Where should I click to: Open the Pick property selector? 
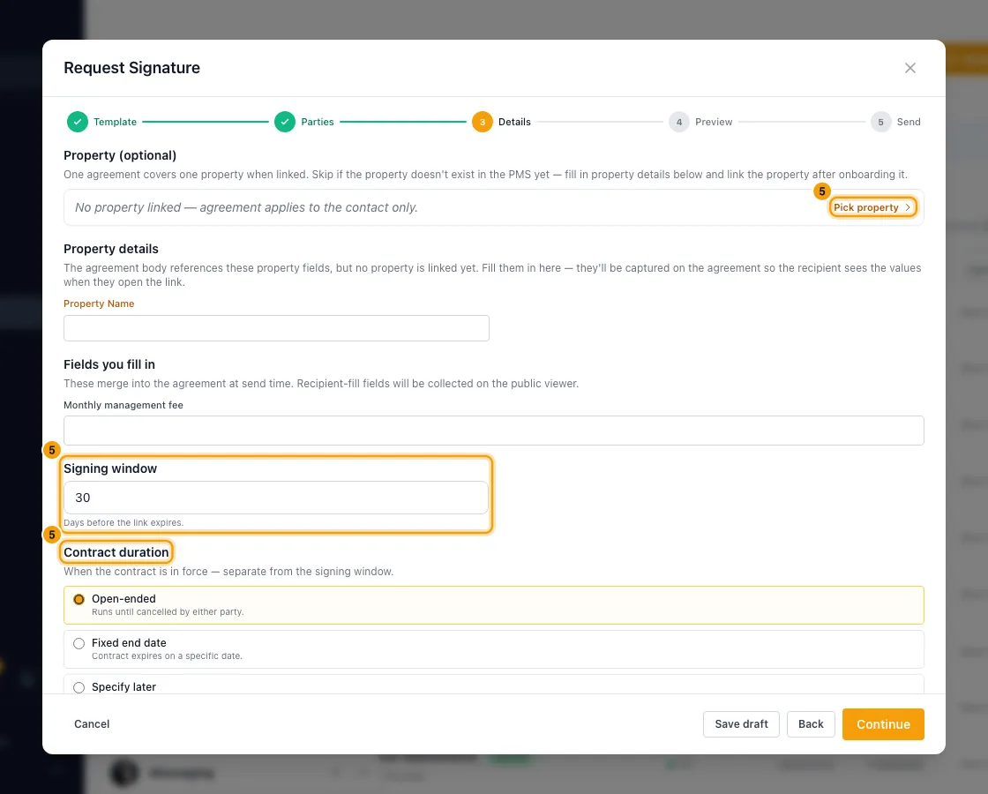point(872,207)
